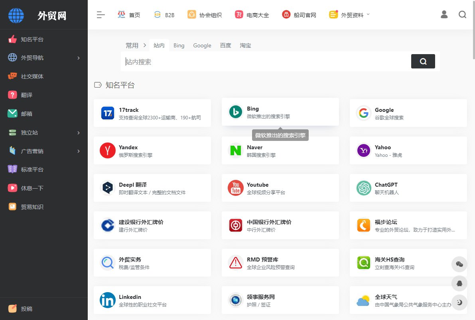
Task: Expand the 广告营销 sidebar submenu arrow
Action: point(79,151)
